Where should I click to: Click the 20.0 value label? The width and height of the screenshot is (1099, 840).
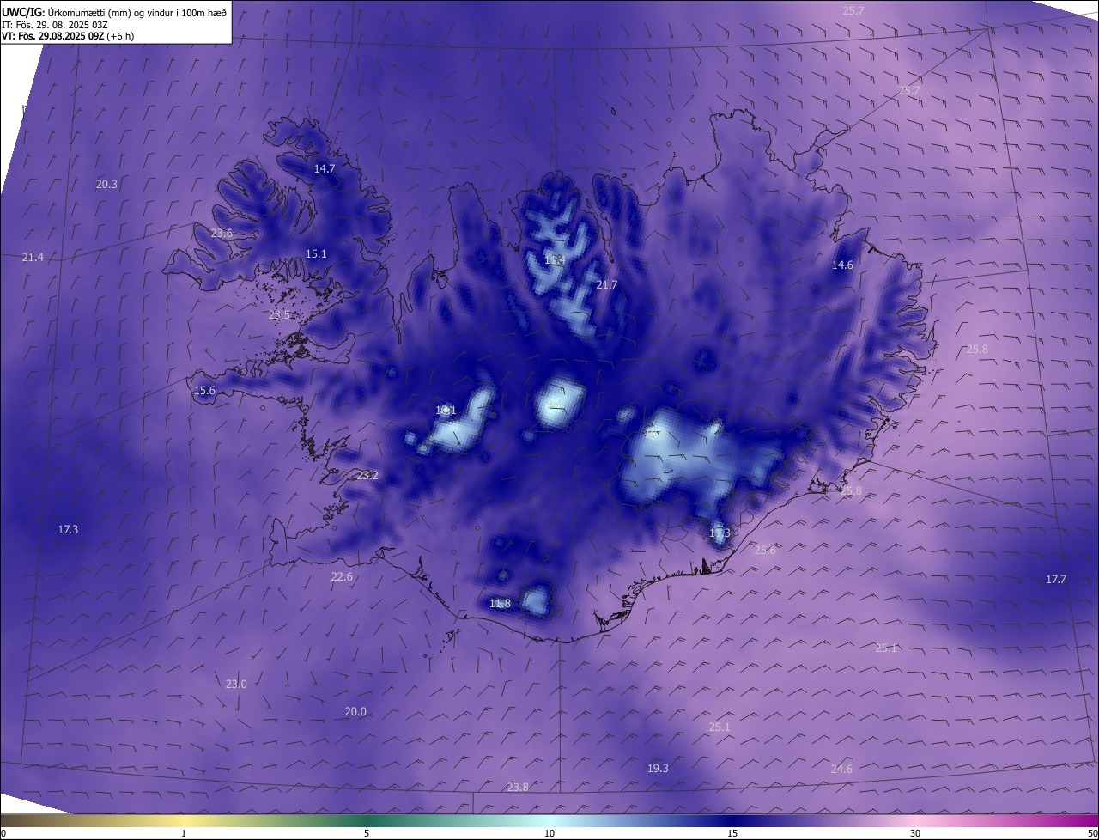[355, 711]
